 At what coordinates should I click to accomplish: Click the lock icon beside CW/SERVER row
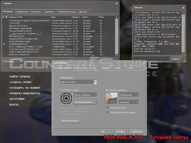(4, 44)
